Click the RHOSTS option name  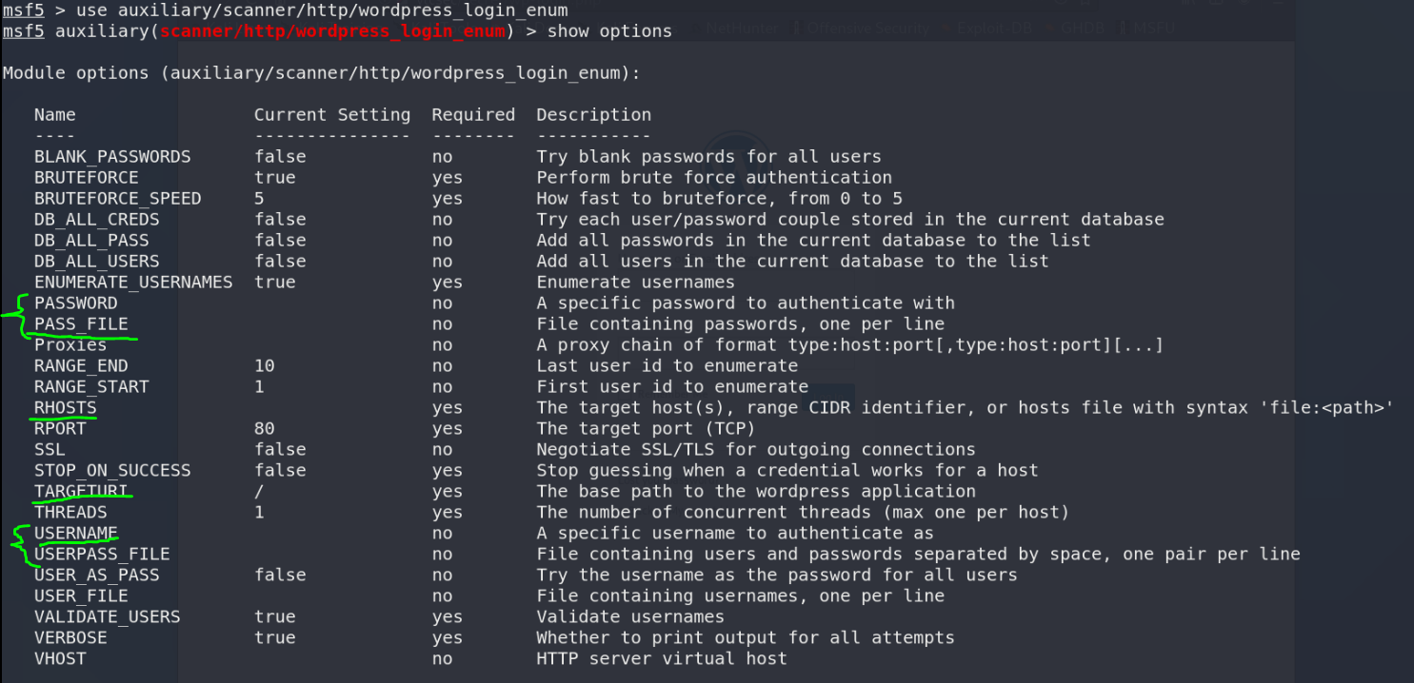[65, 408]
